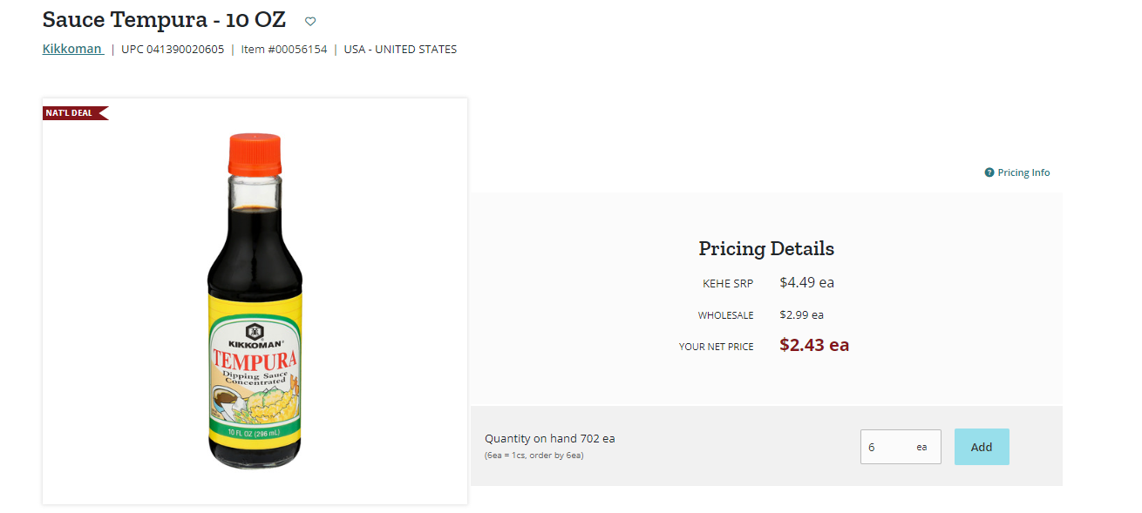Add the tempura sauce to order

(x=982, y=447)
